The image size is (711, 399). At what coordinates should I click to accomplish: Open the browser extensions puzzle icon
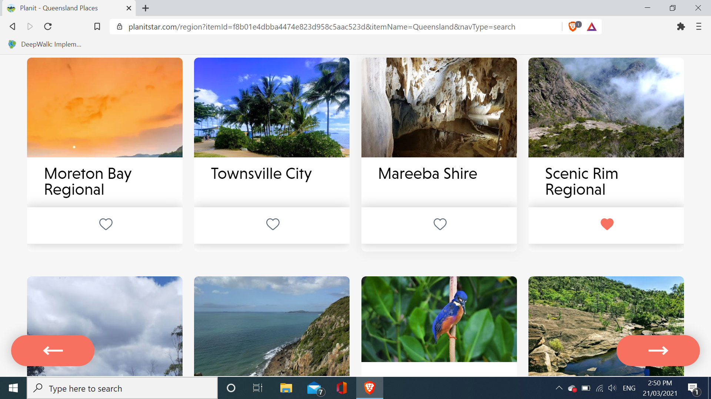[681, 27]
